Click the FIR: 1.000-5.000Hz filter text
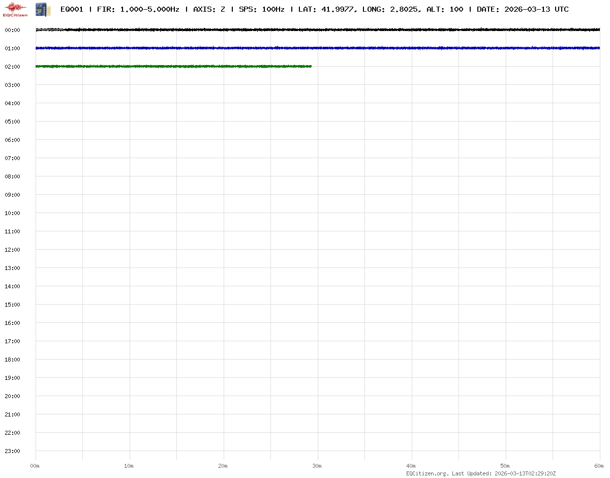Screen dimensions: 610x478 [138, 9]
